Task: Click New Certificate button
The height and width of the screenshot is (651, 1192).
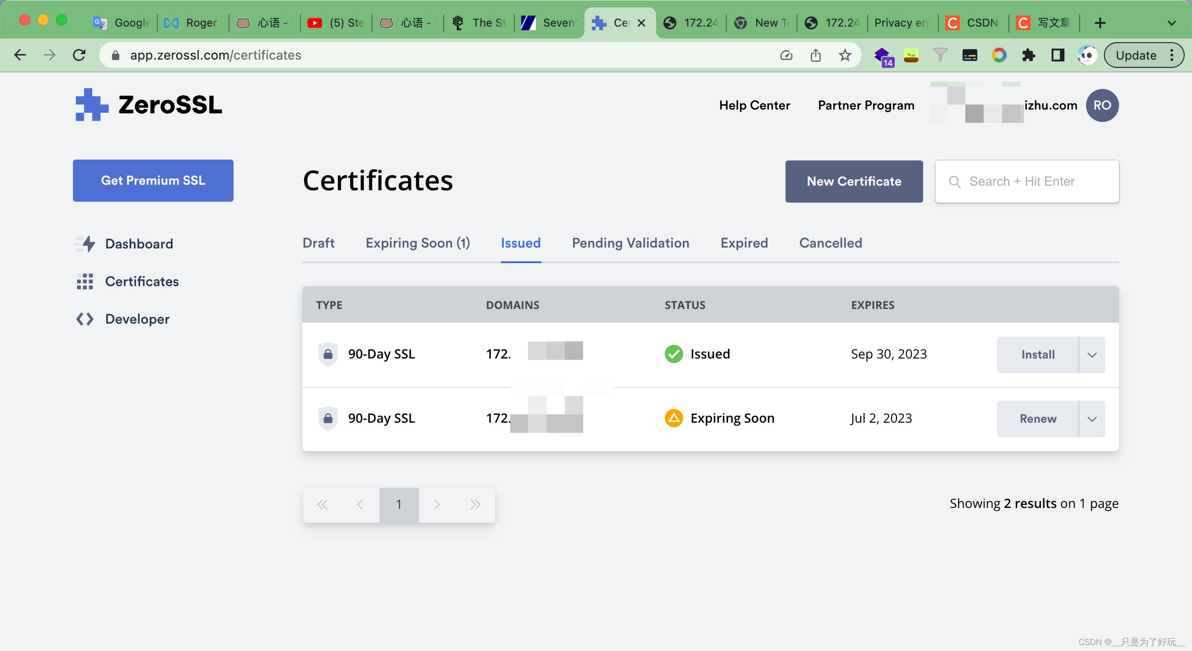Action: click(x=854, y=181)
